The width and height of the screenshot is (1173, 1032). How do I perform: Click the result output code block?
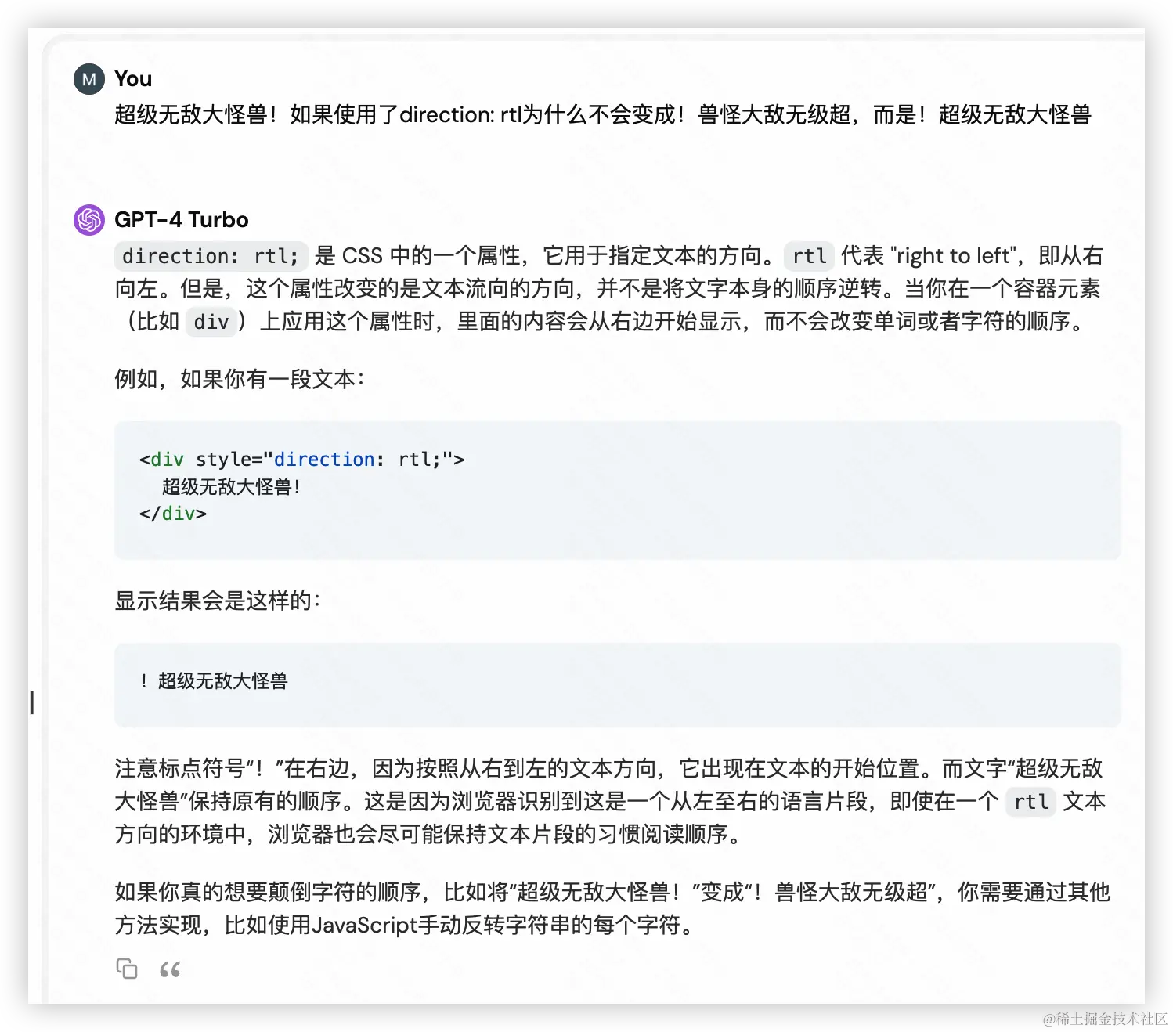(x=617, y=684)
